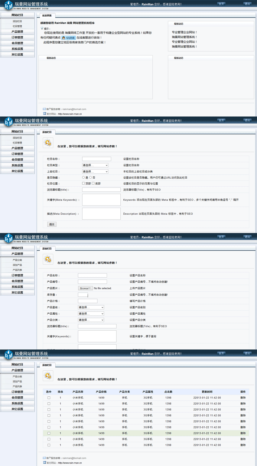
Task: Tick the checkbox in the green highlighted row
Action: click(49, 433)
